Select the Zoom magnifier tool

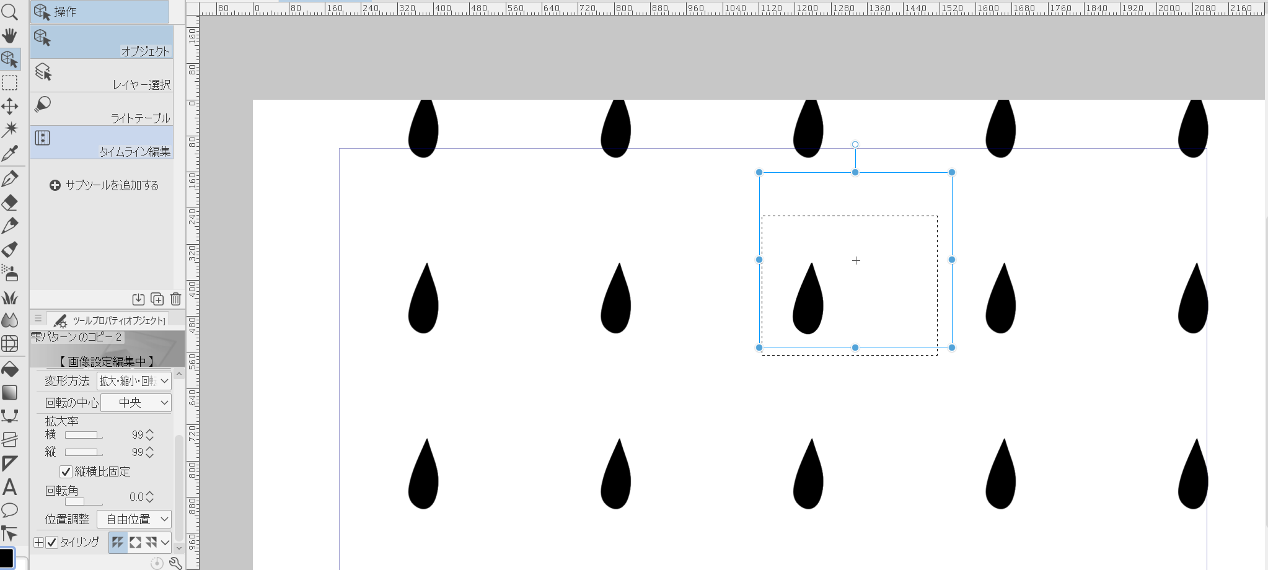coord(10,12)
